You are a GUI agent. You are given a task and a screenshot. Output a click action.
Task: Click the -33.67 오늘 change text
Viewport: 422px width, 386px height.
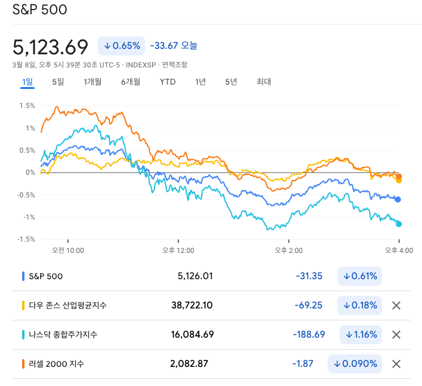tap(174, 46)
